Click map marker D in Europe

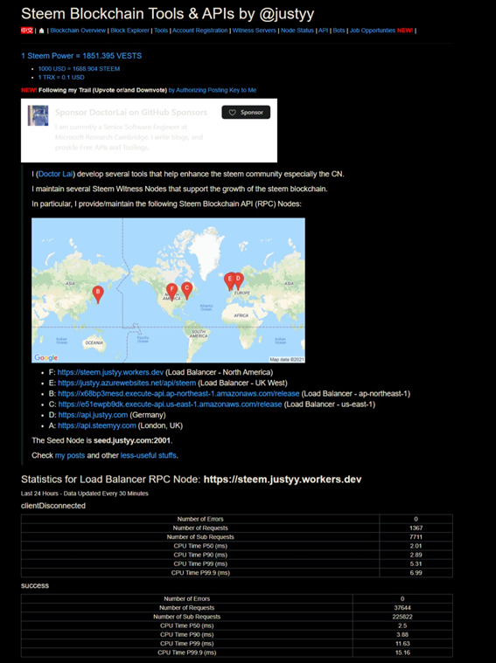[x=239, y=281]
